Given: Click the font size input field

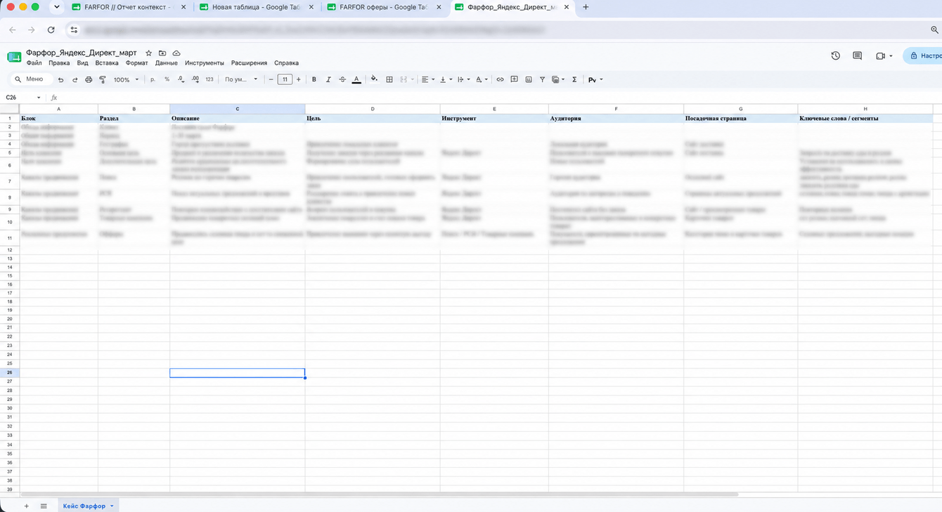Looking at the screenshot, I should click(285, 79).
